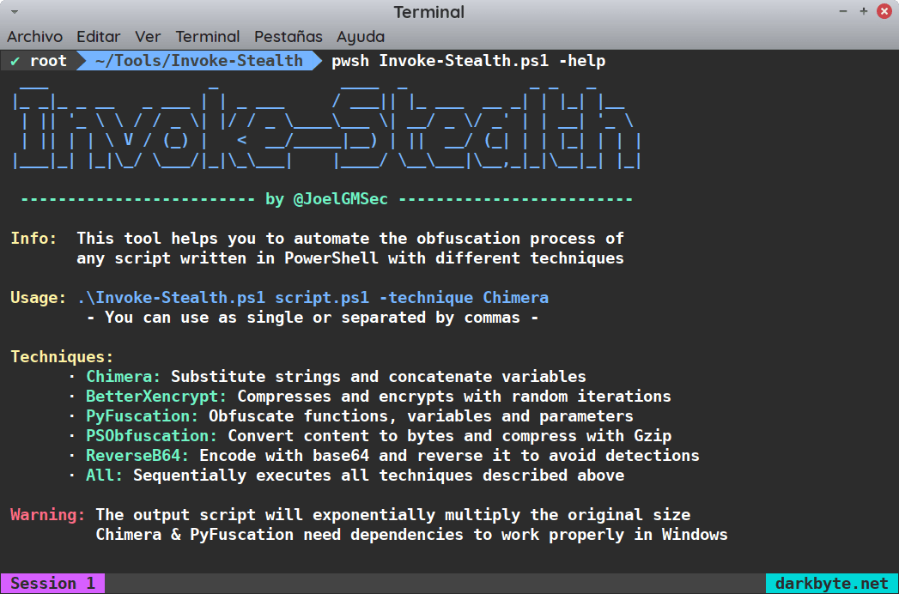899x594 pixels.
Task: Click the red Warning label
Action: tap(47, 515)
